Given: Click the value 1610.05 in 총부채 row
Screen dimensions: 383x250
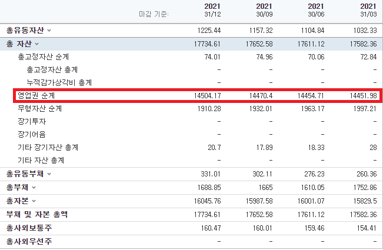Looking at the screenshot, I should click(312, 188).
